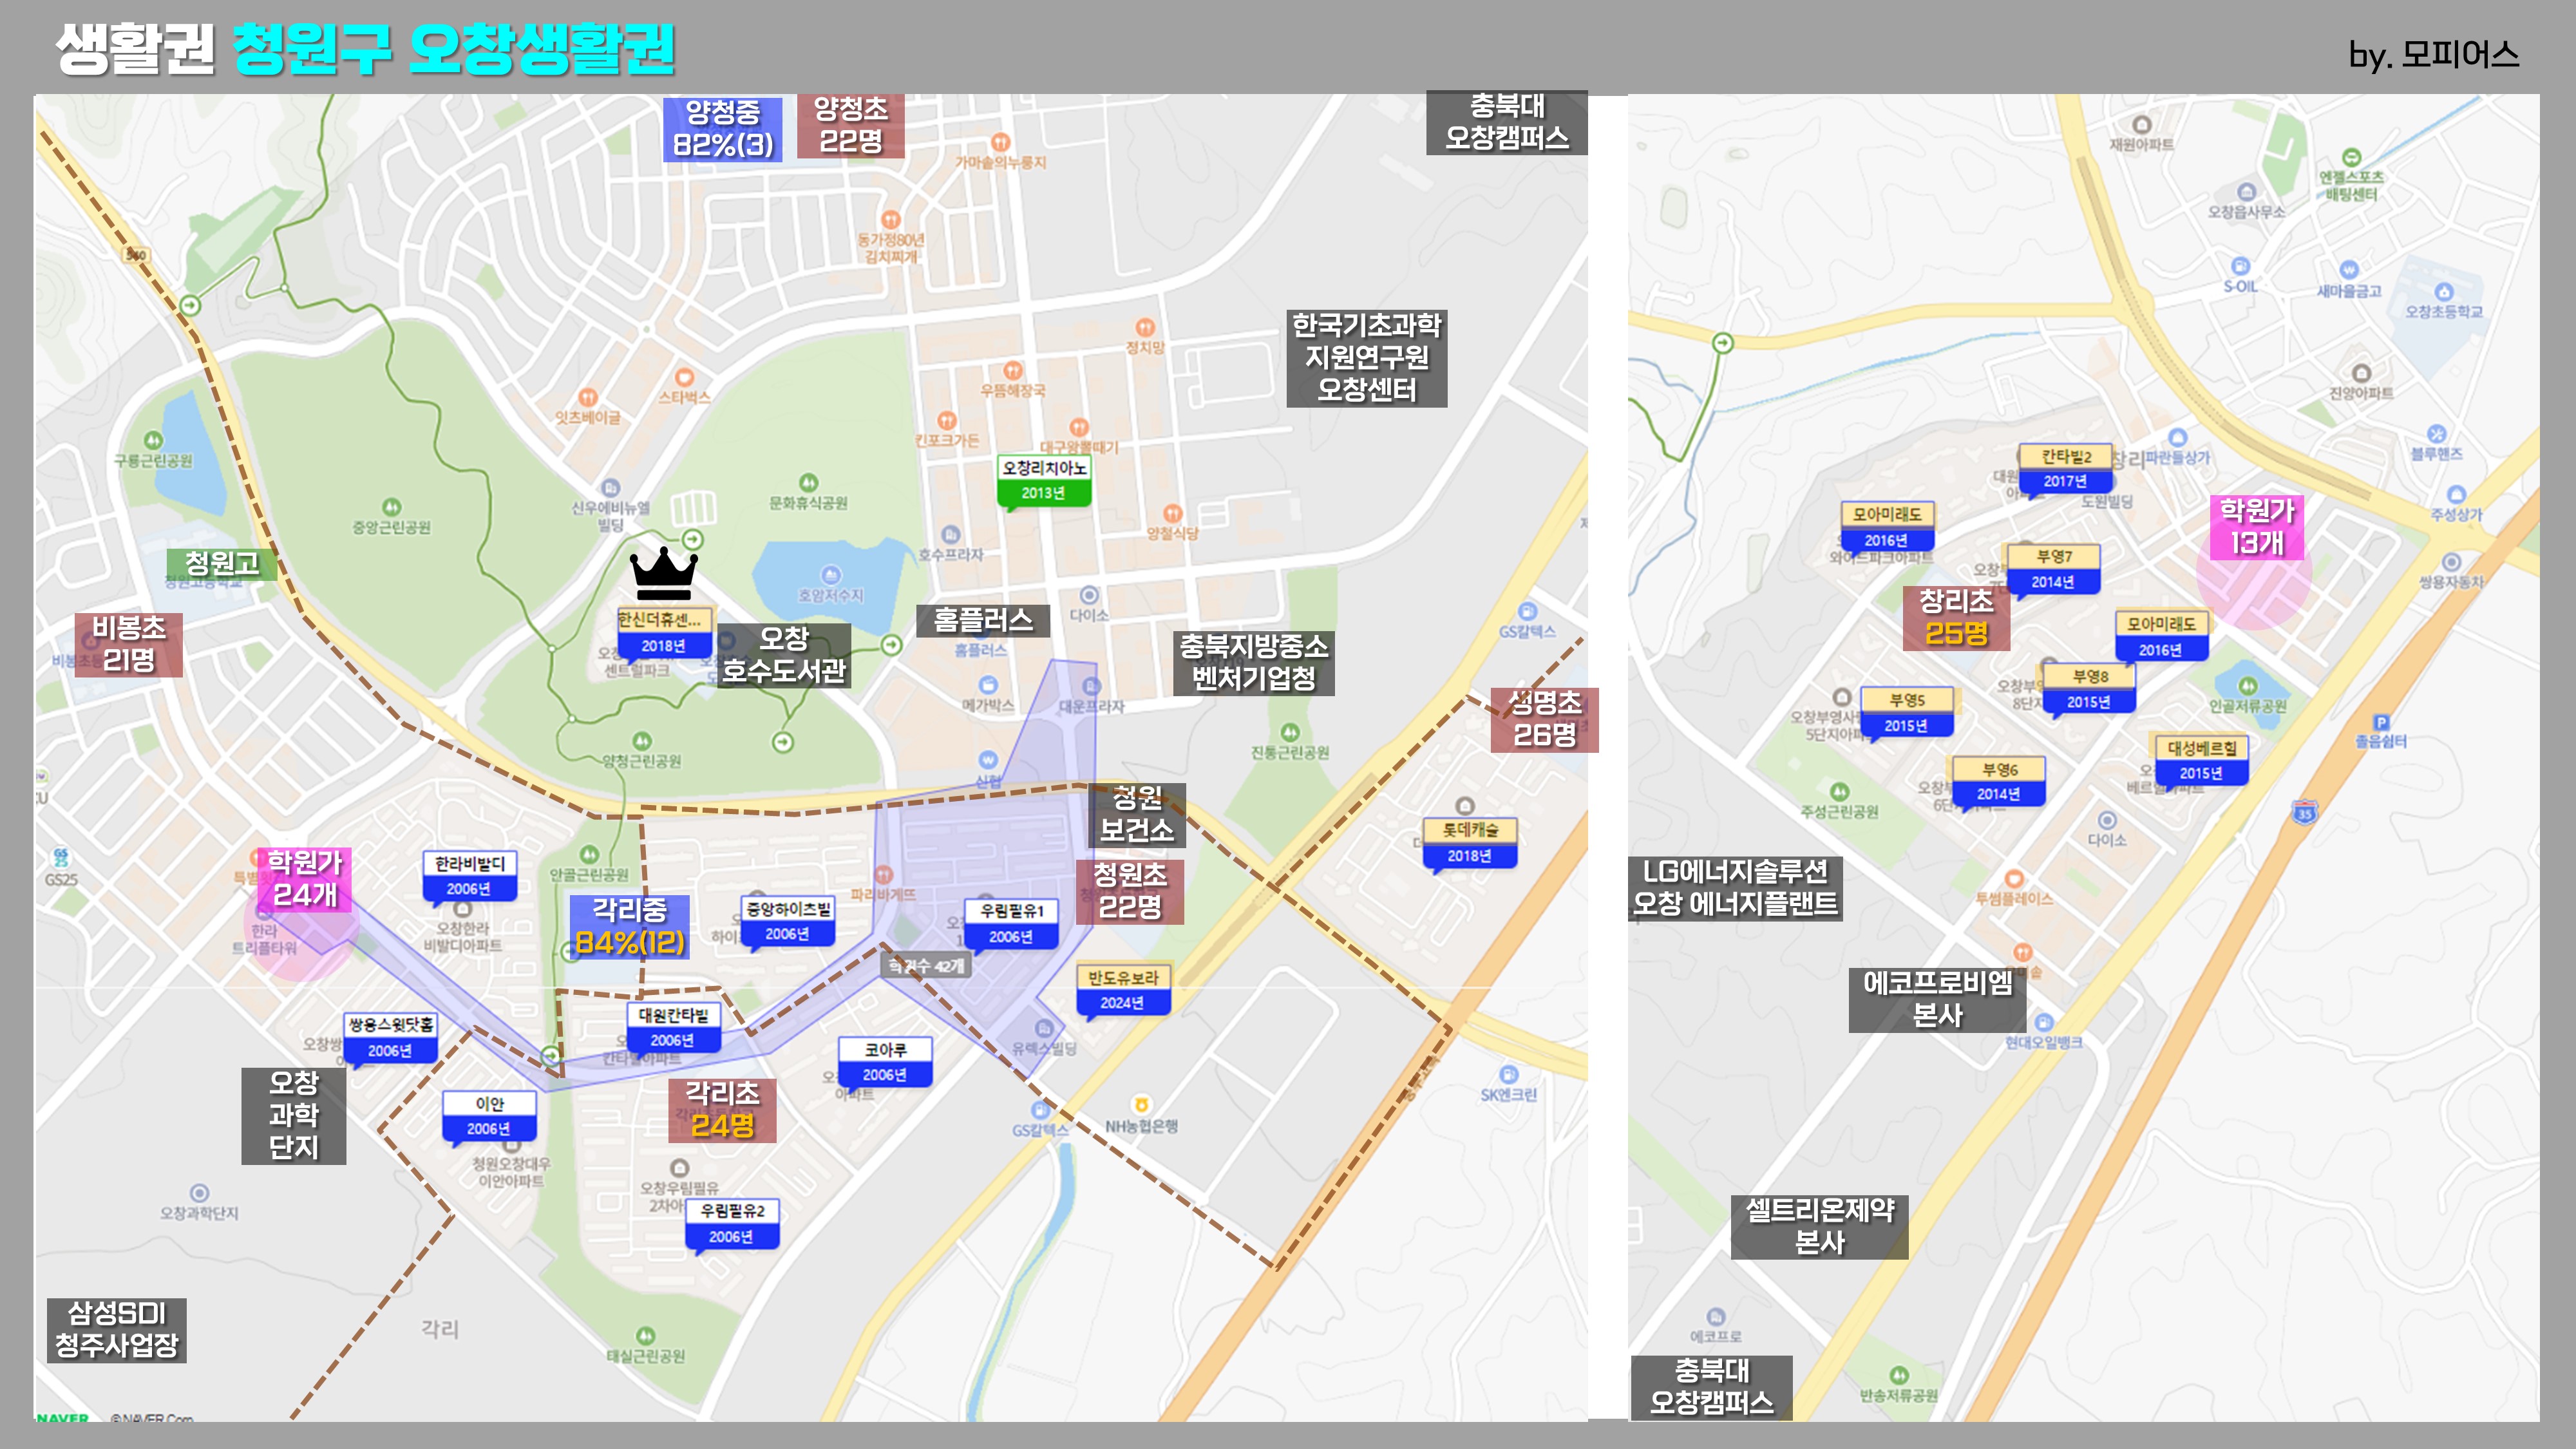Image resolution: width=2576 pixels, height=1449 pixels.
Task: Click the parking P icon near 졸음쉼터
Action: point(2381,722)
